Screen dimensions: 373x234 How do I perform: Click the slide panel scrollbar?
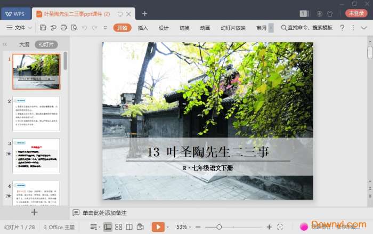point(66,61)
